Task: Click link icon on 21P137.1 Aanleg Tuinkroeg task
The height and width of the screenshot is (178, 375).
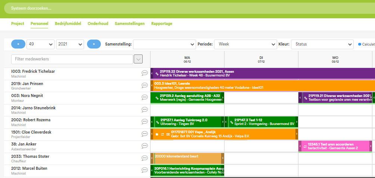Action: pos(157,122)
